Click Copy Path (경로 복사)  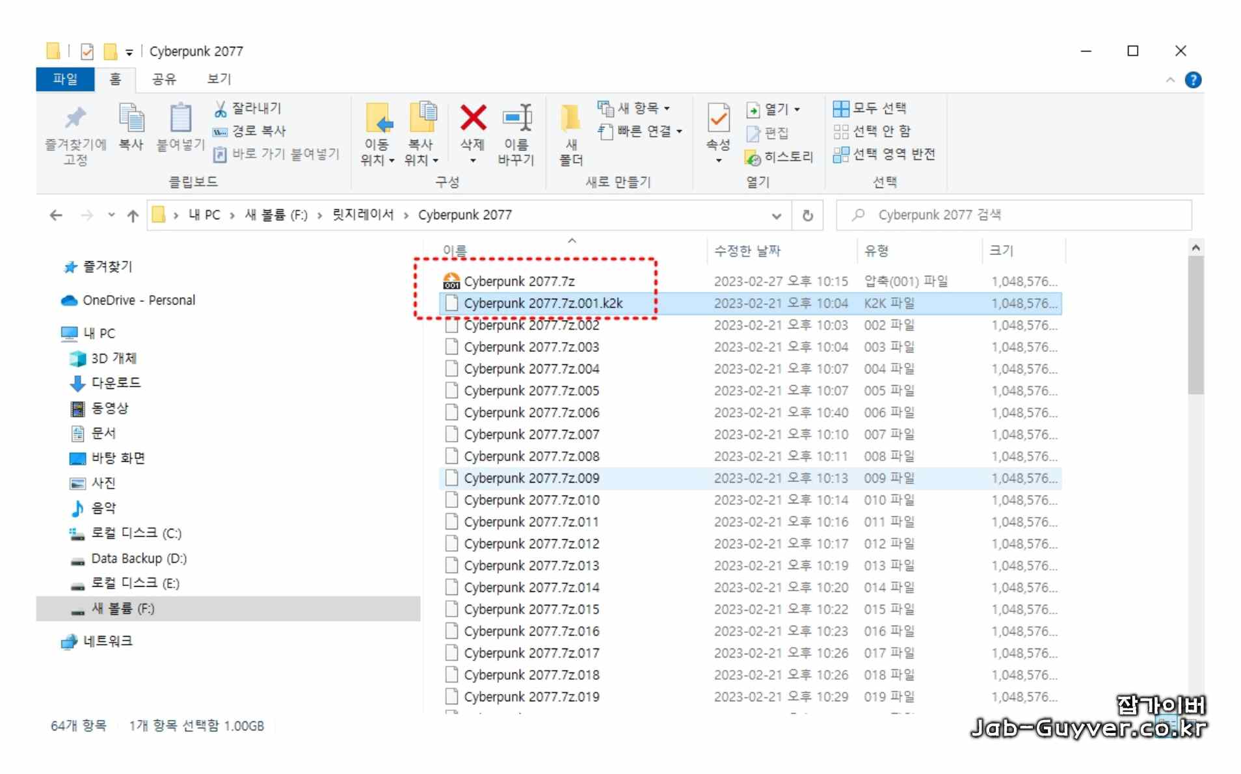click(250, 131)
